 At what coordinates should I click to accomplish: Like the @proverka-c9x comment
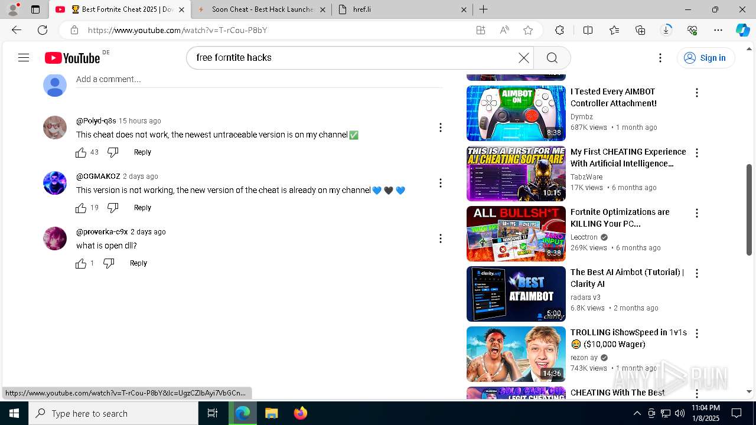[x=81, y=263]
